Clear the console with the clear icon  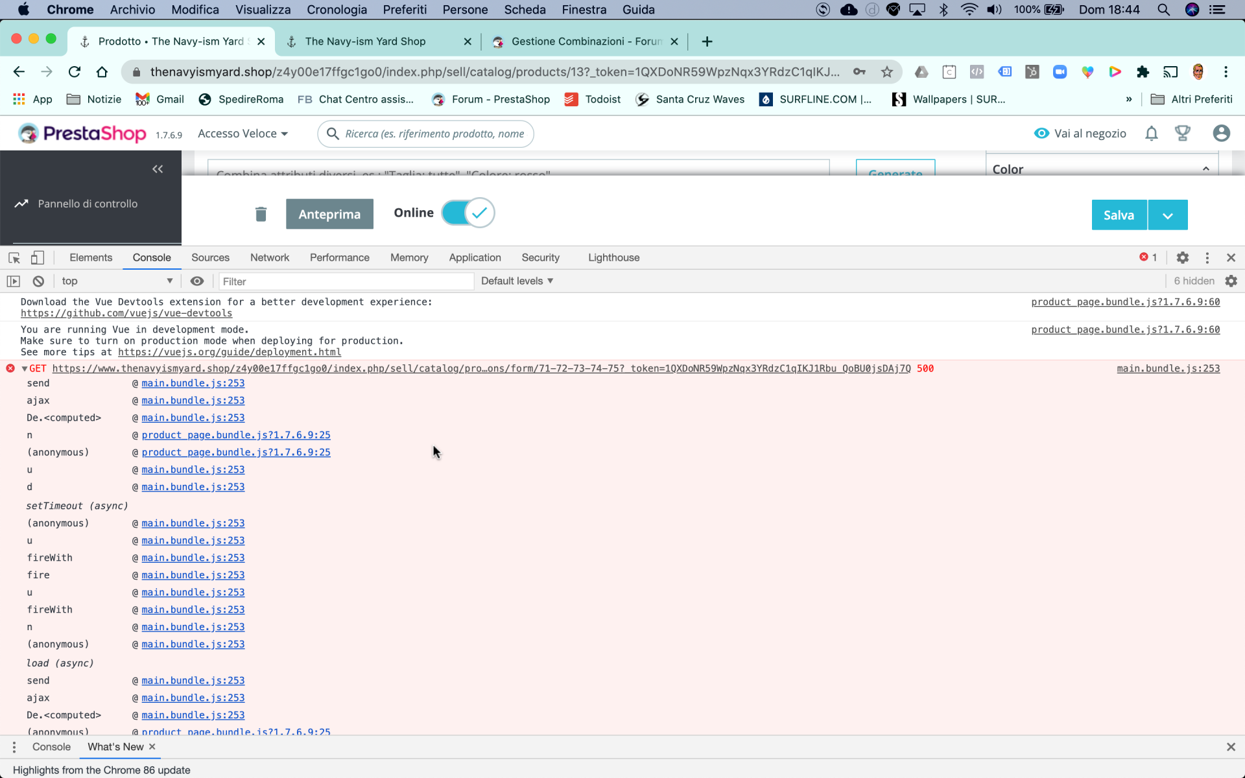coord(38,281)
